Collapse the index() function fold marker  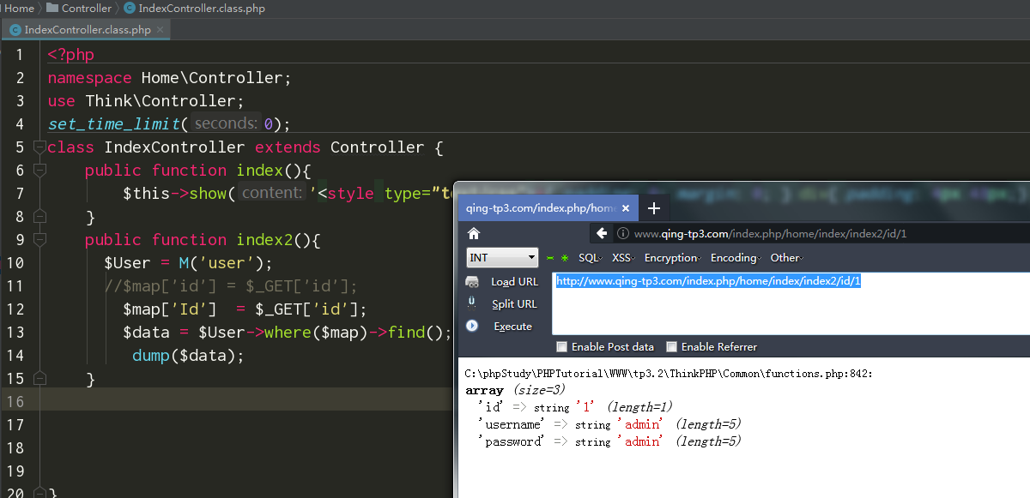coord(39,170)
